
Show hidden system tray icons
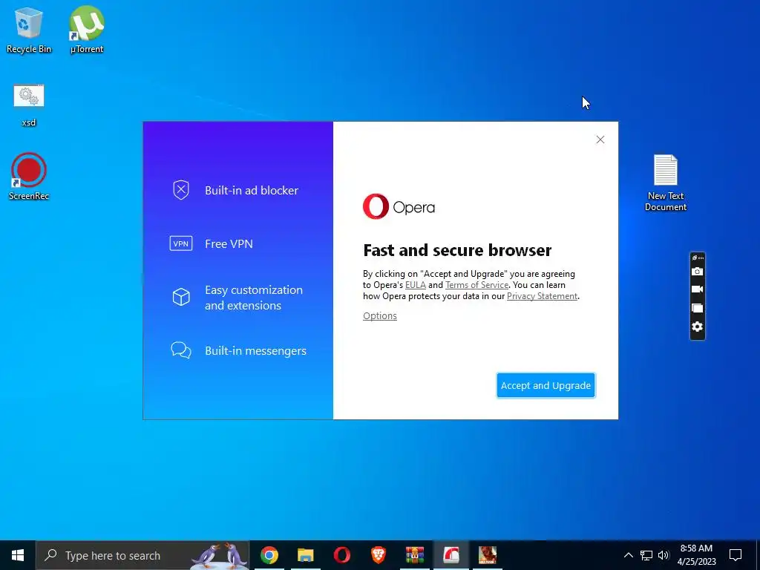point(628,555)
